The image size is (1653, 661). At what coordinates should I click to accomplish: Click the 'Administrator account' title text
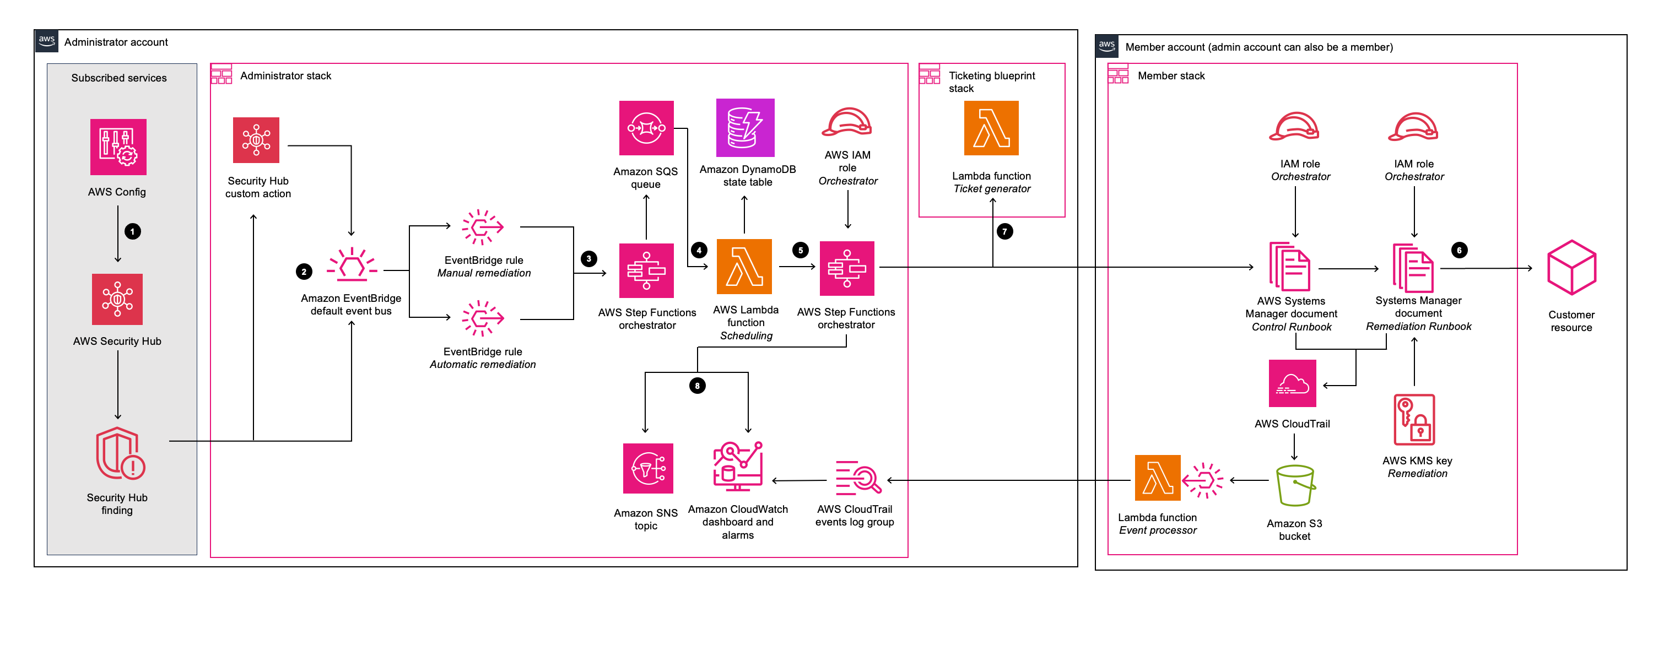(x=116, y=42)
